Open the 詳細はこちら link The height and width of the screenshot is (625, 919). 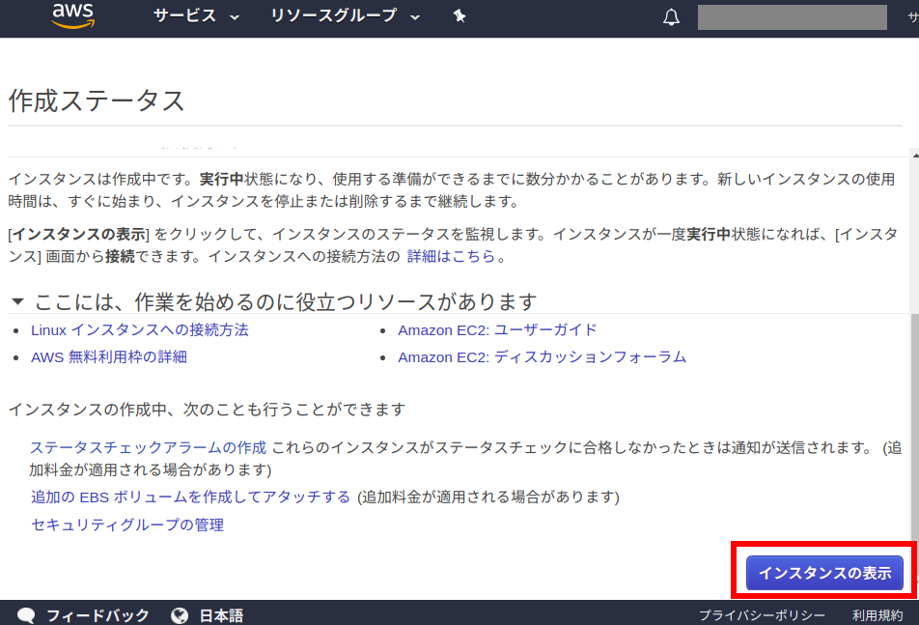pyautogui.click(x=452, y=256)
